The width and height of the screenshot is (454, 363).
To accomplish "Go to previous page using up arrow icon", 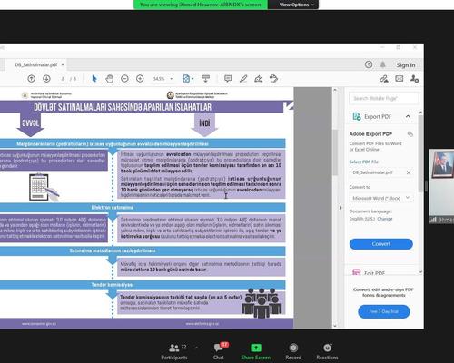I will (x=31, y=79).
